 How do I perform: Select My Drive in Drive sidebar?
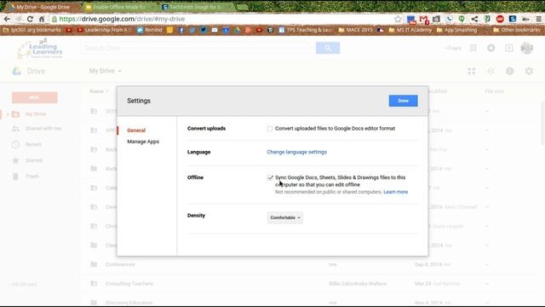coord(36,114)
